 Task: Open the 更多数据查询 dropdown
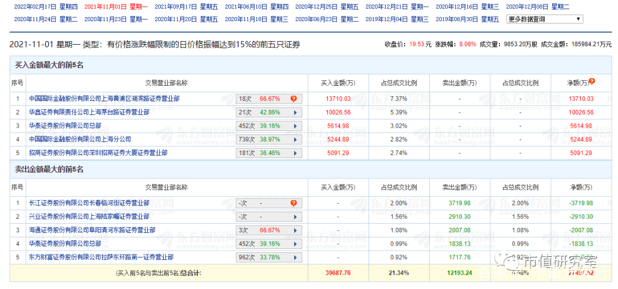click(545, 19)
